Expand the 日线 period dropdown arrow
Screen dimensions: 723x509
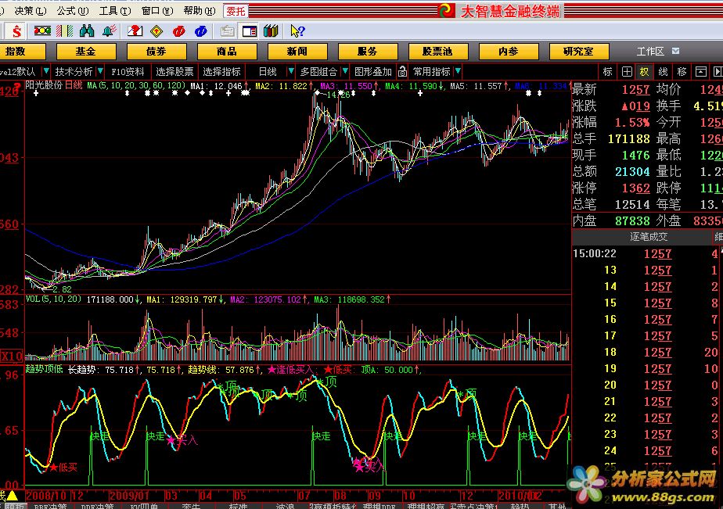(x=290, y=71)
